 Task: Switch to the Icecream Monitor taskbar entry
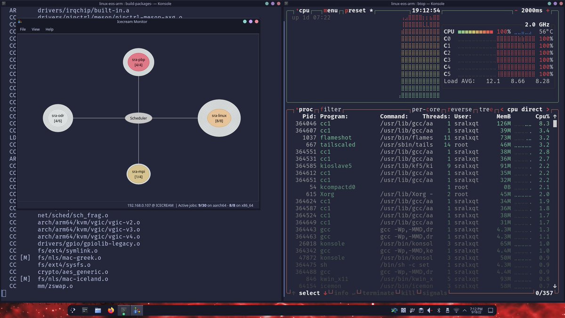click(x=137, y=310)
